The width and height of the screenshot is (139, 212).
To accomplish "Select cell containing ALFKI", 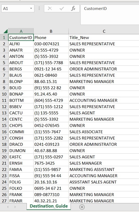I will point(21,44).
